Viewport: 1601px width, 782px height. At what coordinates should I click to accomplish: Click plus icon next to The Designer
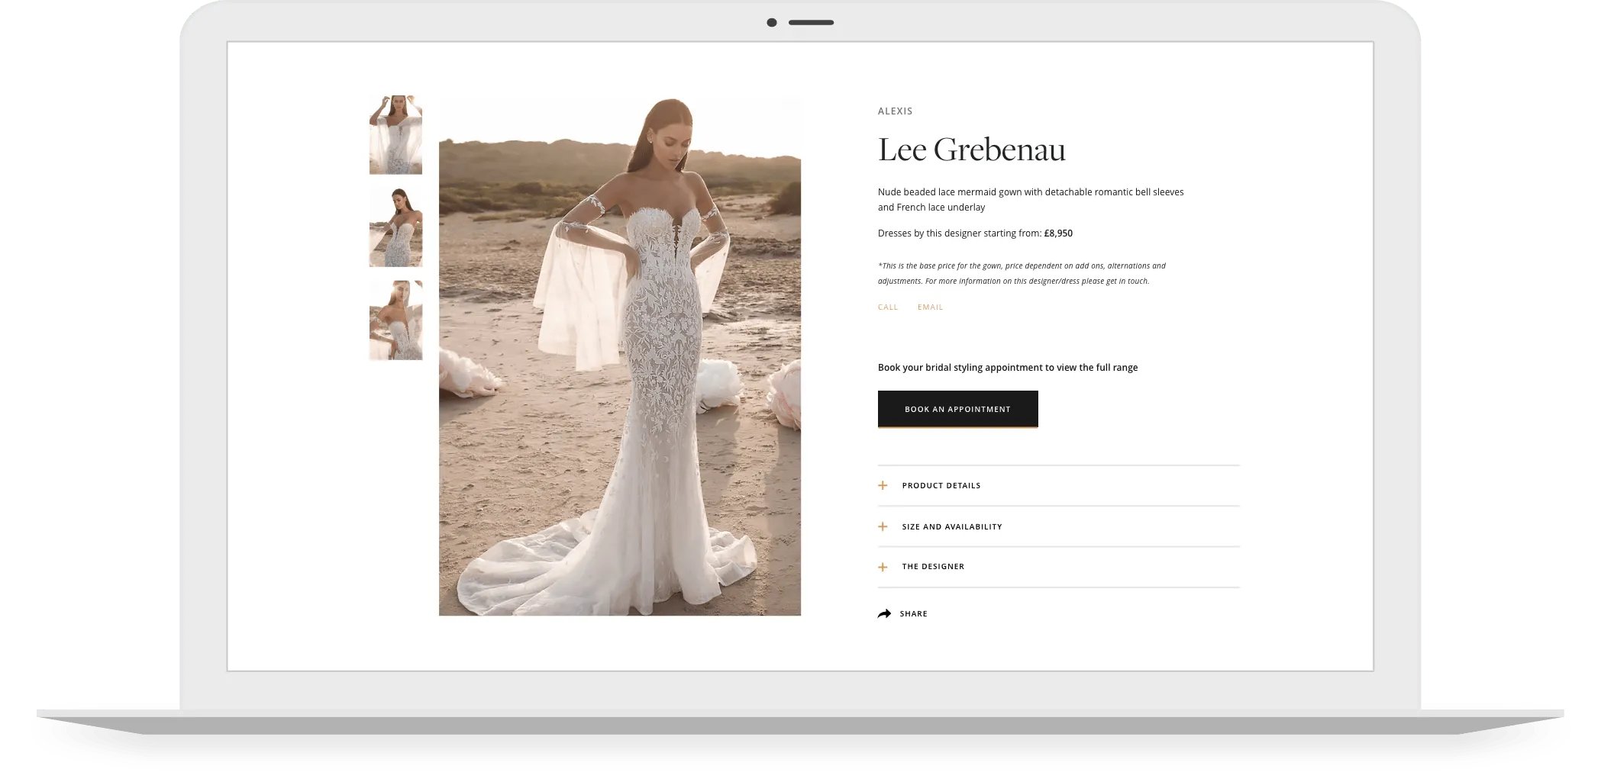click(x=883, y=567)
